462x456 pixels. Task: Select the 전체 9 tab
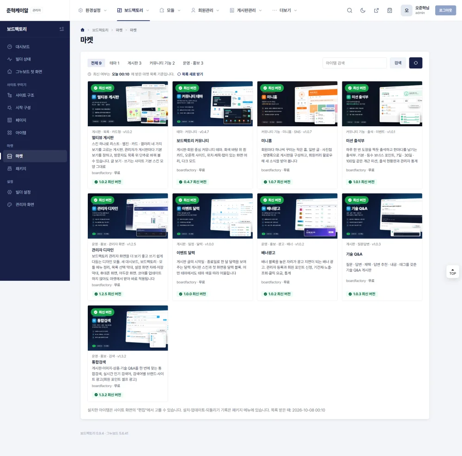[97, 63]
